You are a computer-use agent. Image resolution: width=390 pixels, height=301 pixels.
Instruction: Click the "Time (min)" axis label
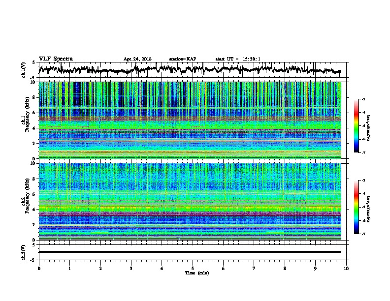coord(197,273)
